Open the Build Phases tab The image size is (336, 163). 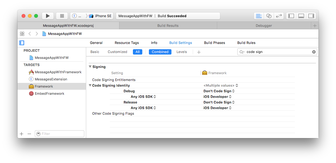(214, 43)
